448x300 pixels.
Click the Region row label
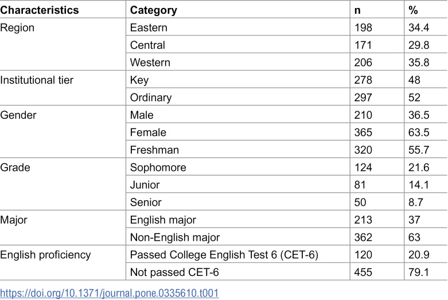pos(17,28)
